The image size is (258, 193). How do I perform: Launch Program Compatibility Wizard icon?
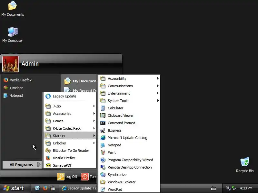103,160
